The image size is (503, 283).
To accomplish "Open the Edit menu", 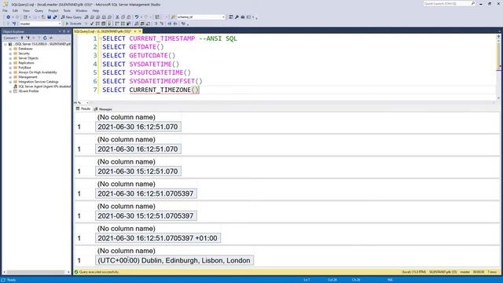I will (x=15, y=10).
